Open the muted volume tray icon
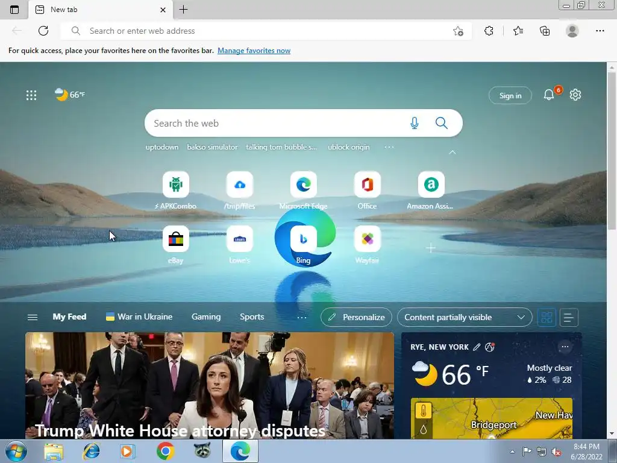The image size is (617, 463). click(556, 452)
